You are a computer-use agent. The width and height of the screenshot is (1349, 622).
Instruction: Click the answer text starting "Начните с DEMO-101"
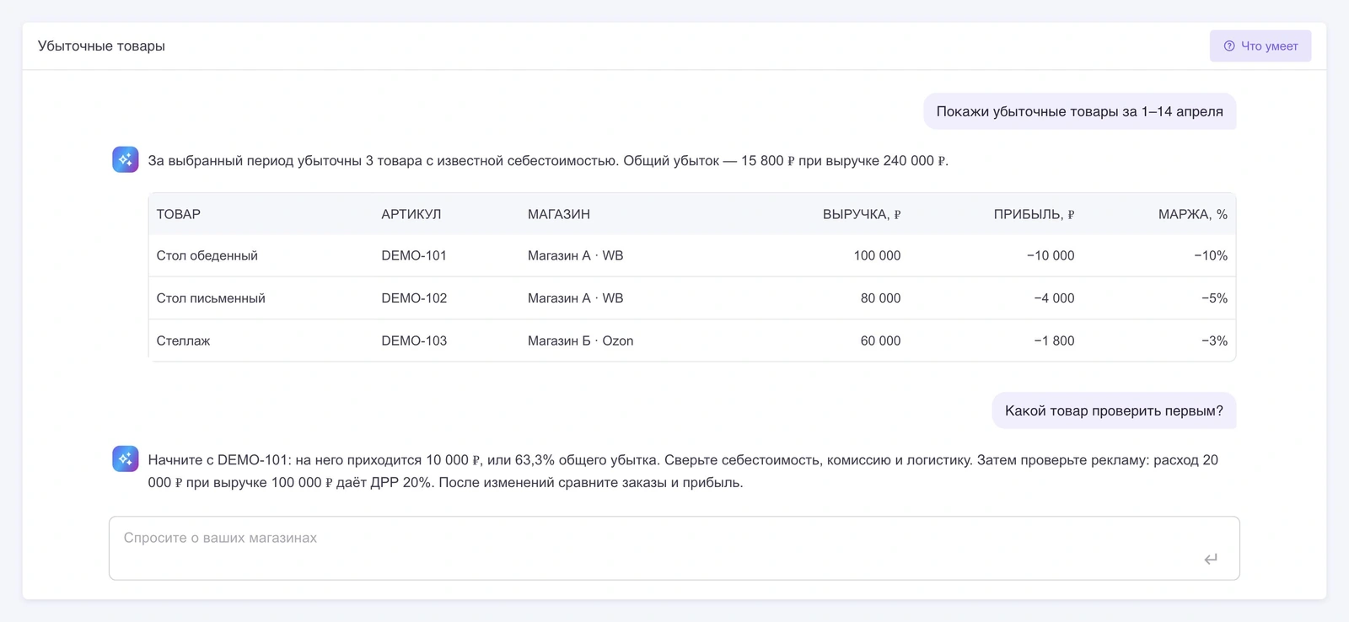683,471
